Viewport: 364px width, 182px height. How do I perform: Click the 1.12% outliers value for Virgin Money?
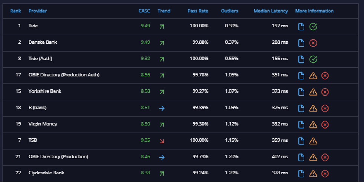click(231, 124)
